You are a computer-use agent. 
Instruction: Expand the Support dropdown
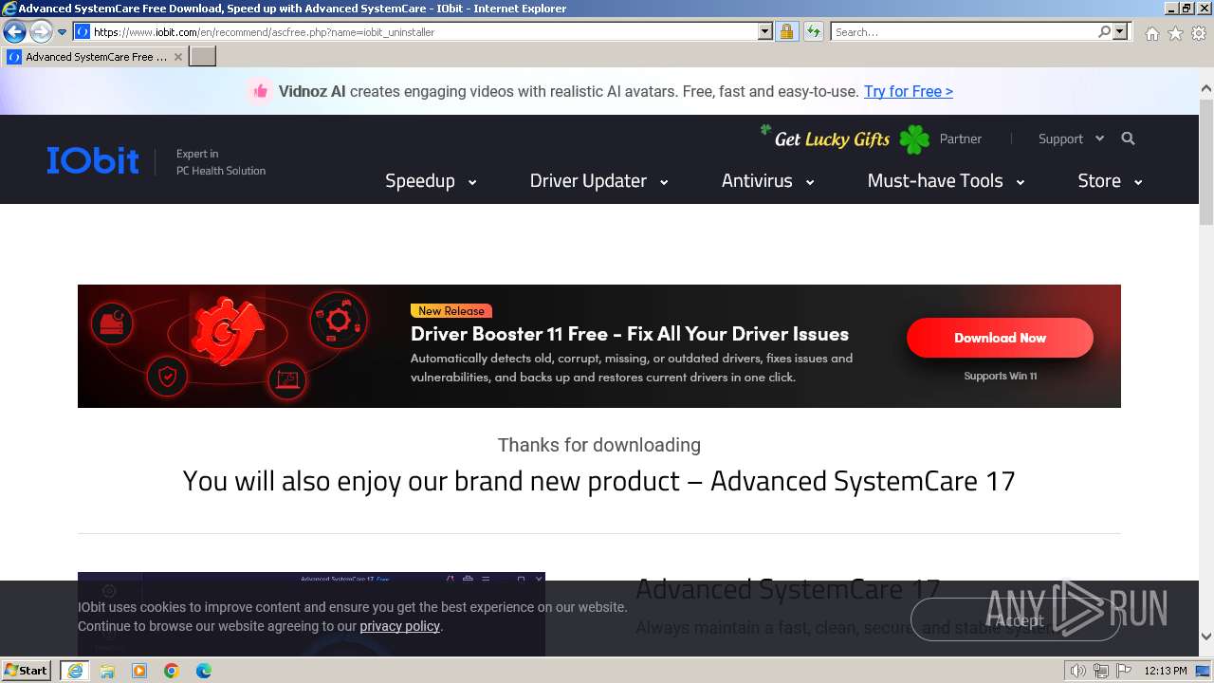tap(1071, 138)
